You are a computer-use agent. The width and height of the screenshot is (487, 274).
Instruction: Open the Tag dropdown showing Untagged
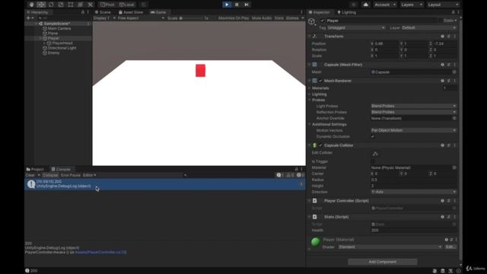tap(356, 27)
